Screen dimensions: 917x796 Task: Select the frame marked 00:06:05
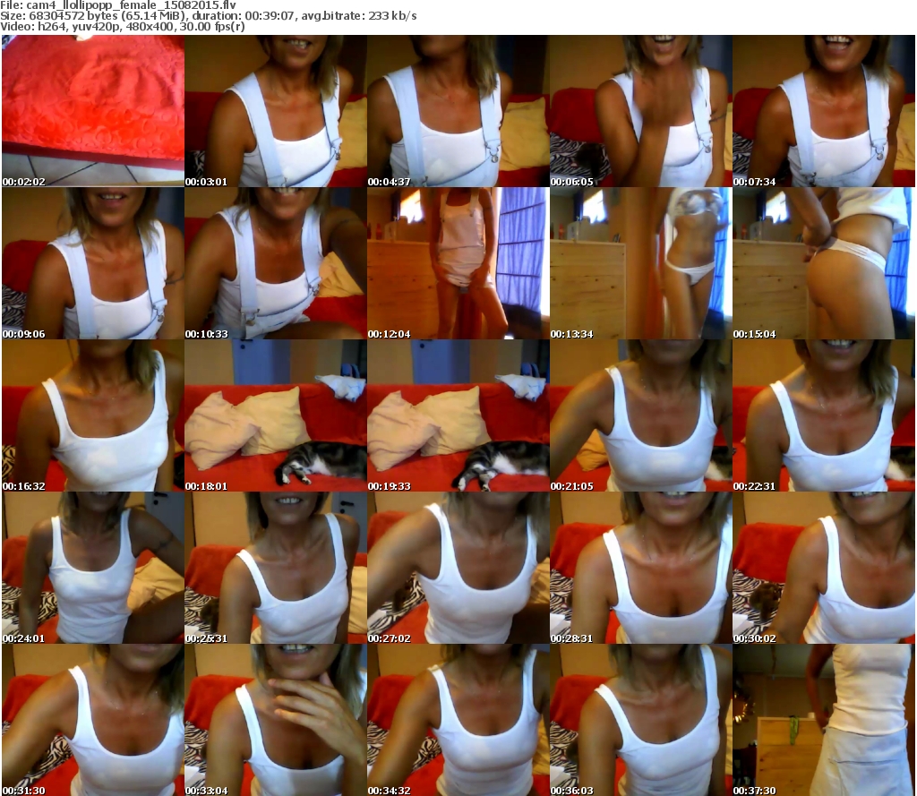point(641,111)
